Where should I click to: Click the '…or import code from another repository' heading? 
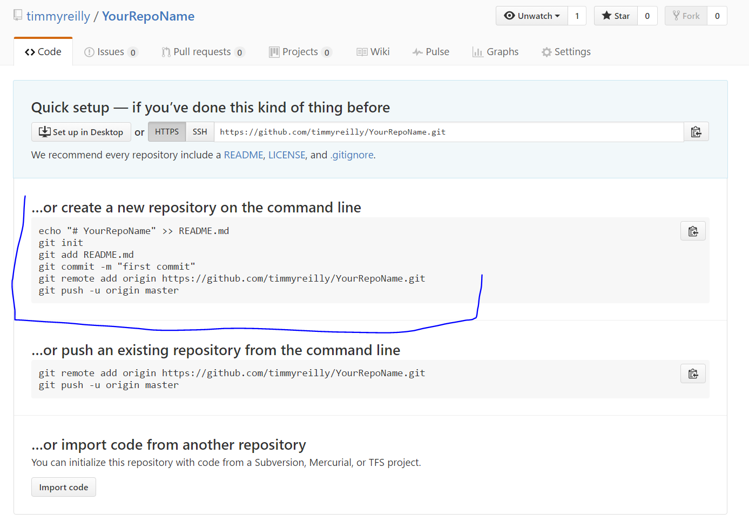pyautogui.click(x=168, y=445)
